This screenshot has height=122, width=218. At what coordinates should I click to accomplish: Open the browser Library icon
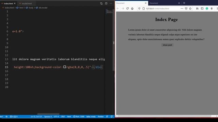coord(198,8)
